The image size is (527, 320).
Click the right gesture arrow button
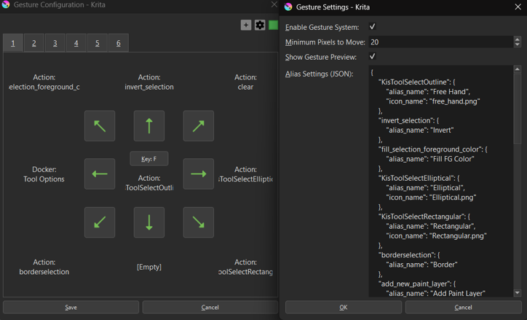198,174
